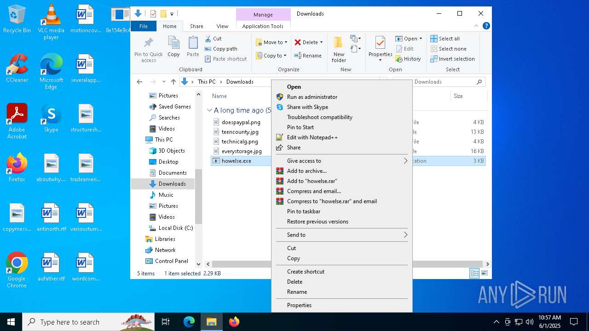Choose Add to "howelse.rar"
589x331 pixels.
tap(341, 181)
